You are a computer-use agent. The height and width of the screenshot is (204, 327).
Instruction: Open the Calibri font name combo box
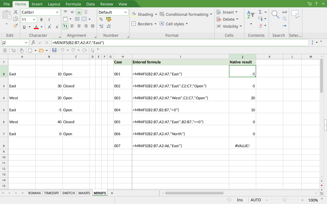(x=40, y=12)
